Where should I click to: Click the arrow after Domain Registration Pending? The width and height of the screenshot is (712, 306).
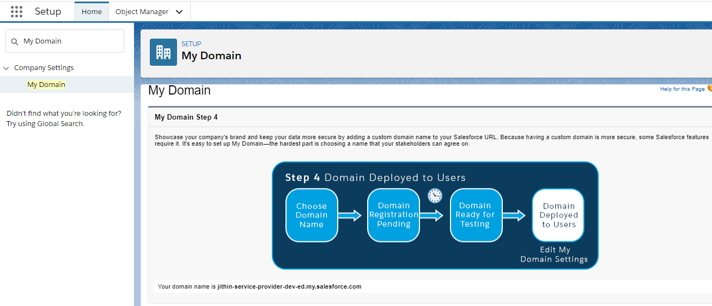click(x=431, y=215)
